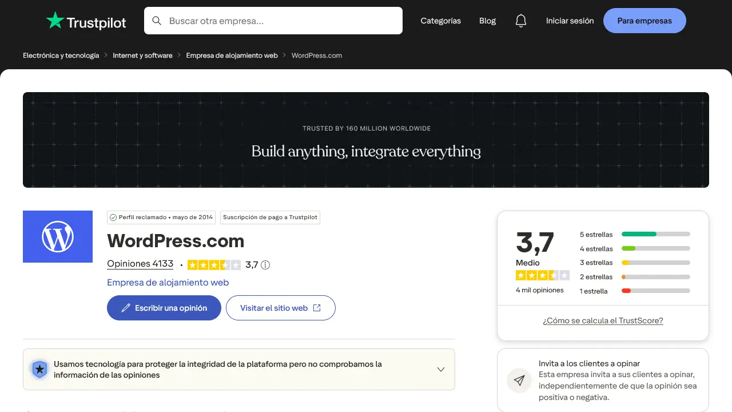Image resolution: width=732 pixels, height=412 pixels.
Task: Click the search magnifier icon
Action: pos(157,21)
